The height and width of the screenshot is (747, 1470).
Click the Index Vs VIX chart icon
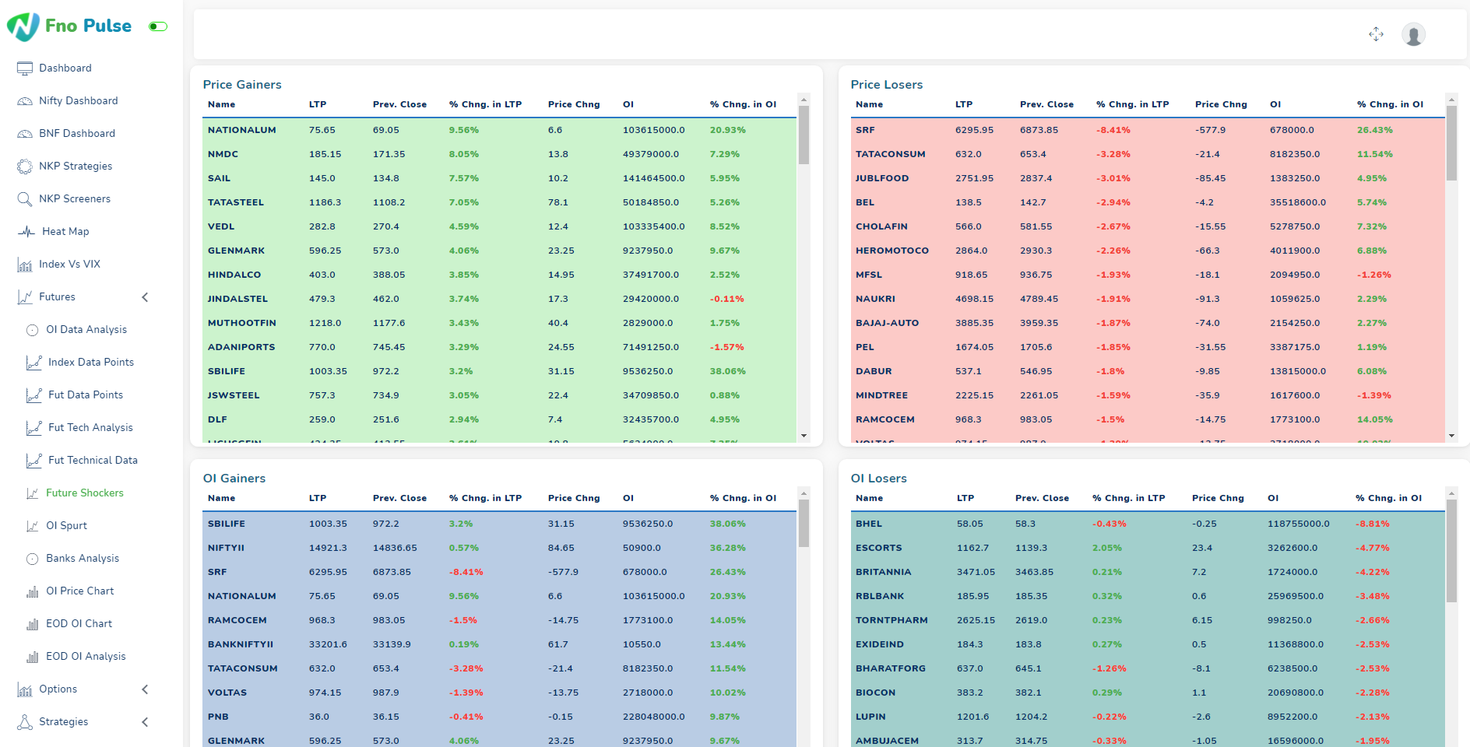click(25, 265)
